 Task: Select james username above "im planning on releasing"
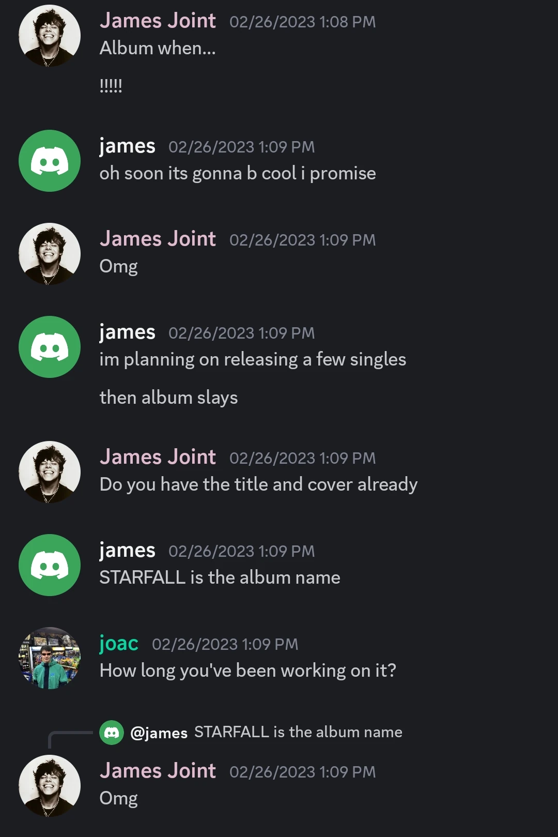[x=127, y=332]
